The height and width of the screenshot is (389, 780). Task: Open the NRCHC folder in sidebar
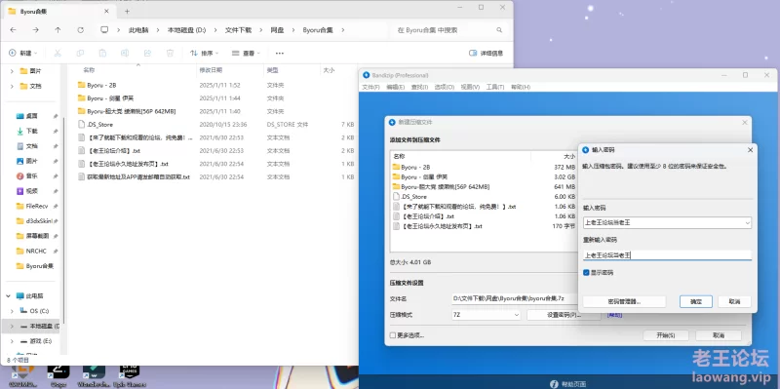[35, 251]
